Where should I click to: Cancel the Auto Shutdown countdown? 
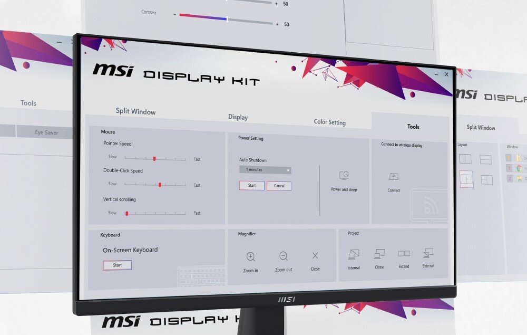tap(279, 186)
